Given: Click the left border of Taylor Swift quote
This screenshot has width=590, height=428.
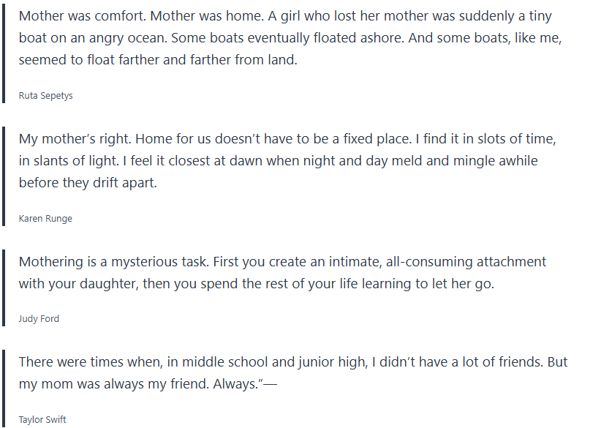Looking at the screenshot, I should click(x=4, y=388).
